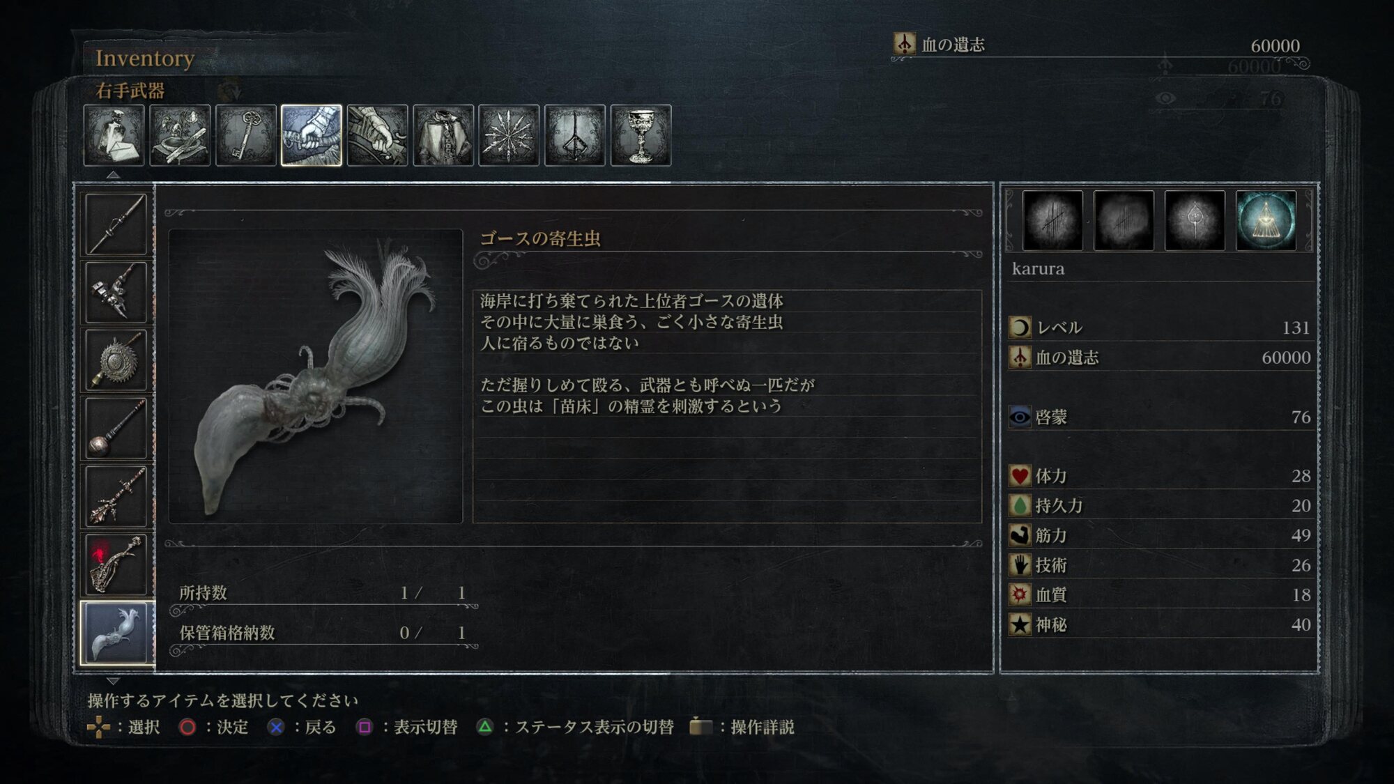Open the key items category tab
The image size is (1394, 784).
point(245,135)
